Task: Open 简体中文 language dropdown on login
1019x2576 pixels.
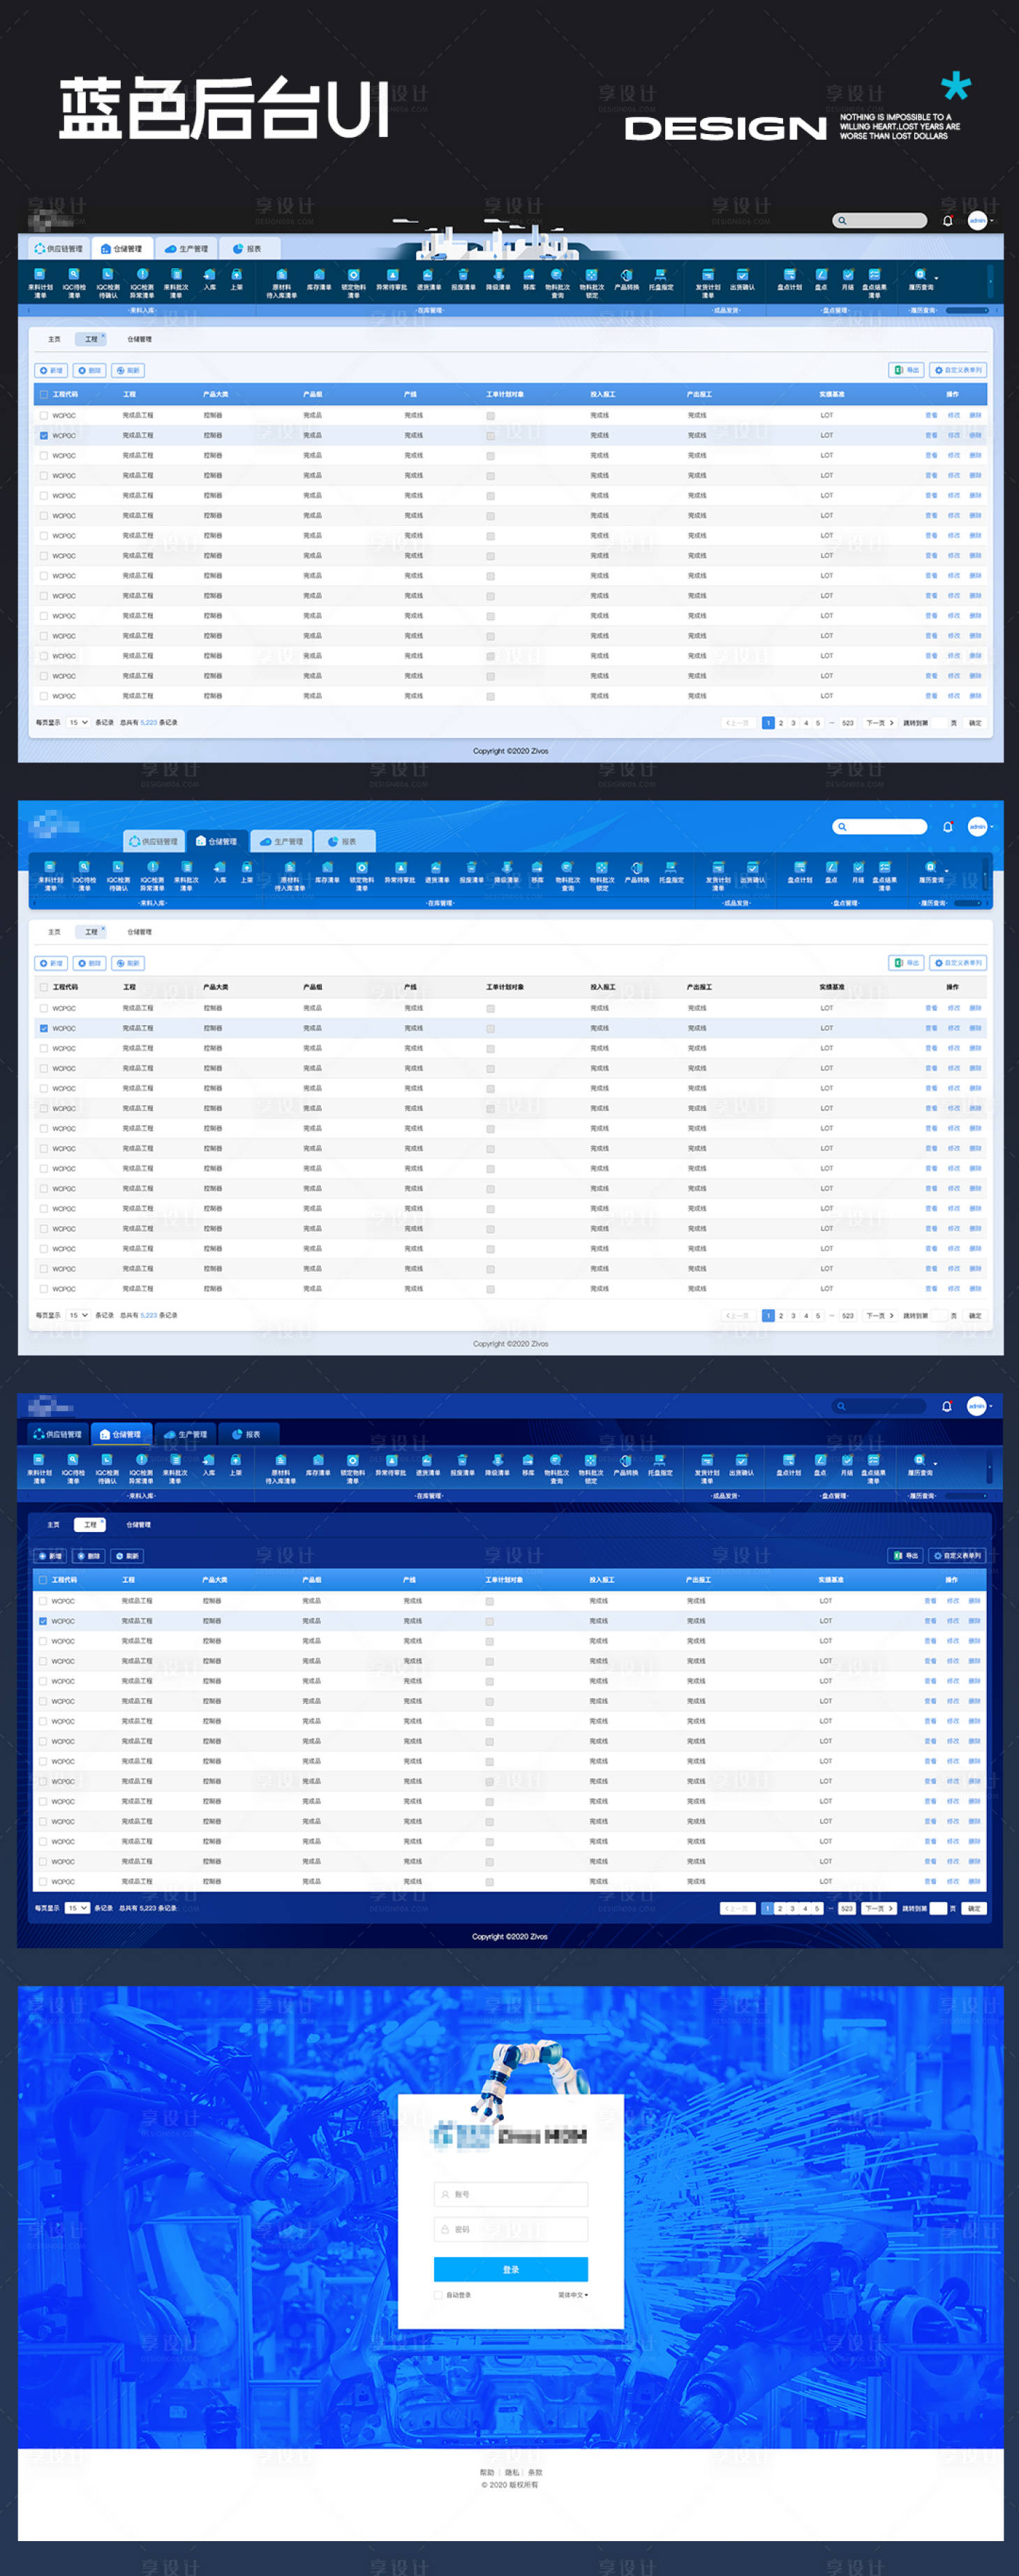Action: click(572, 2295)
